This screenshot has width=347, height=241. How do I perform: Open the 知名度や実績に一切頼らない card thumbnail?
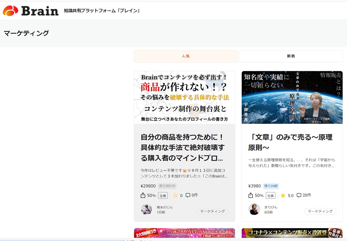point(292,97)
